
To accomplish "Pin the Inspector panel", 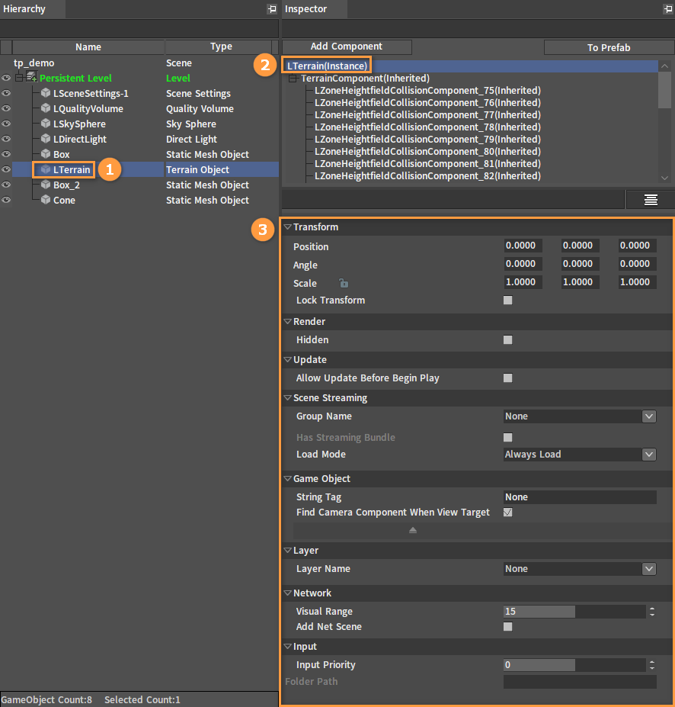I will click(x=668, y=9).
